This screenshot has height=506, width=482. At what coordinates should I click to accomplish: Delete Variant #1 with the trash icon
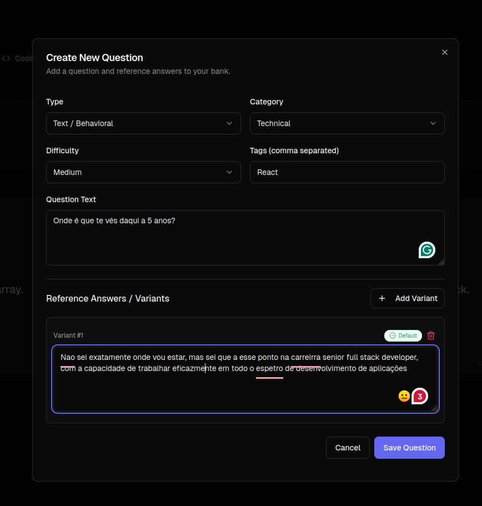click(x=431, y=335)
